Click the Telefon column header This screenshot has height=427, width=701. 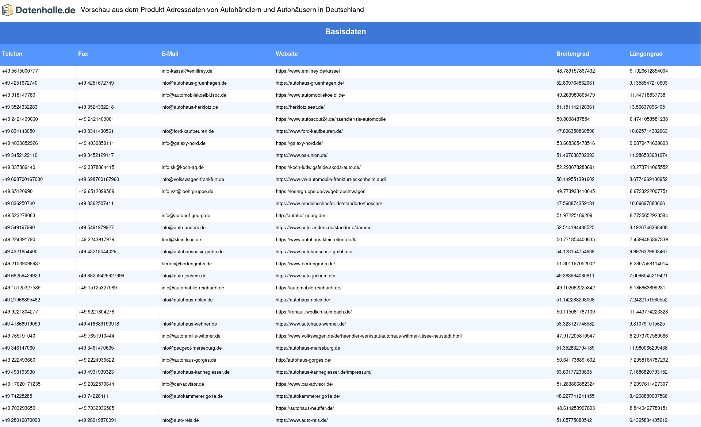click(12, 54)
